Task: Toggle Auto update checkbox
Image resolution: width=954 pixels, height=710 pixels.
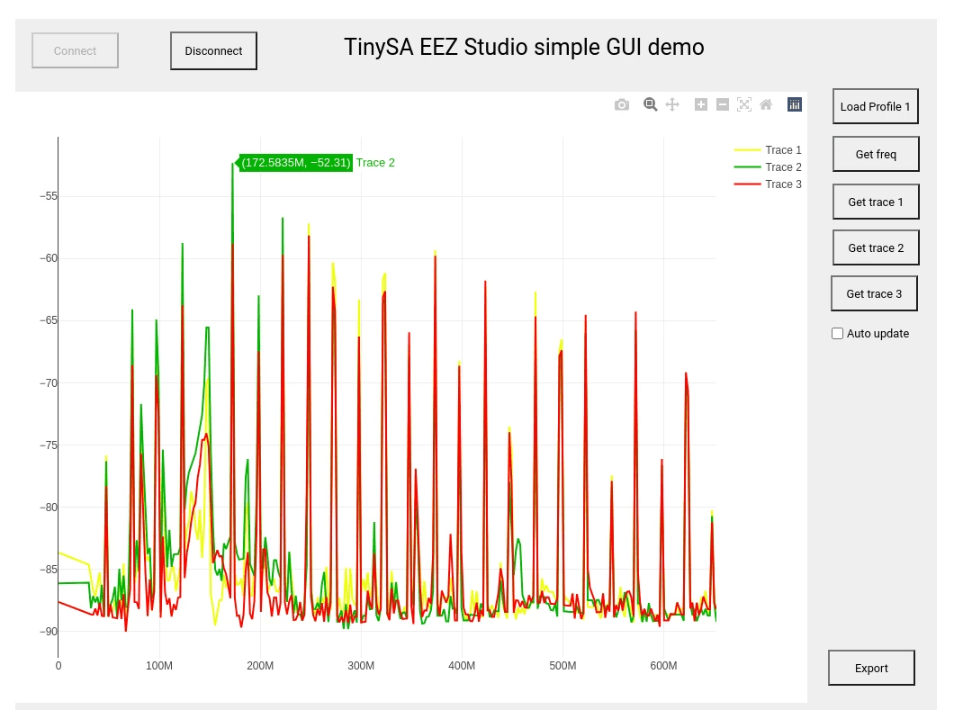Action: click(x=837, y=333)
